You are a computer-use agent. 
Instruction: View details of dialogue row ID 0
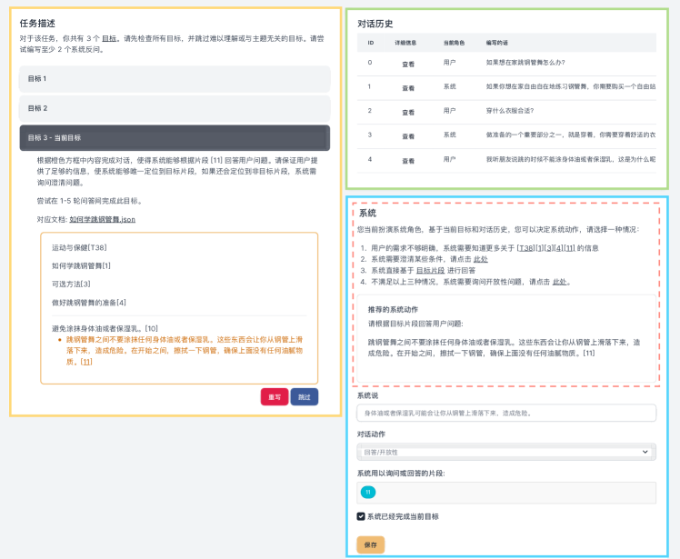click(408, 65)
